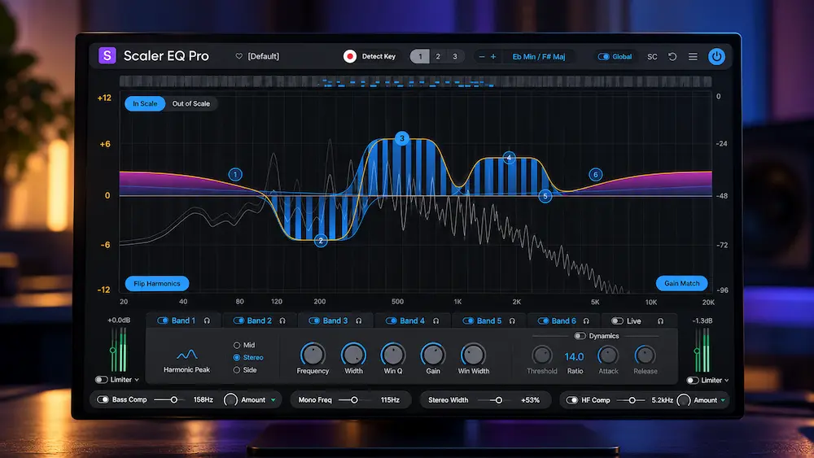Solo Band 2 with headphone icon

(x=282, y=321)
